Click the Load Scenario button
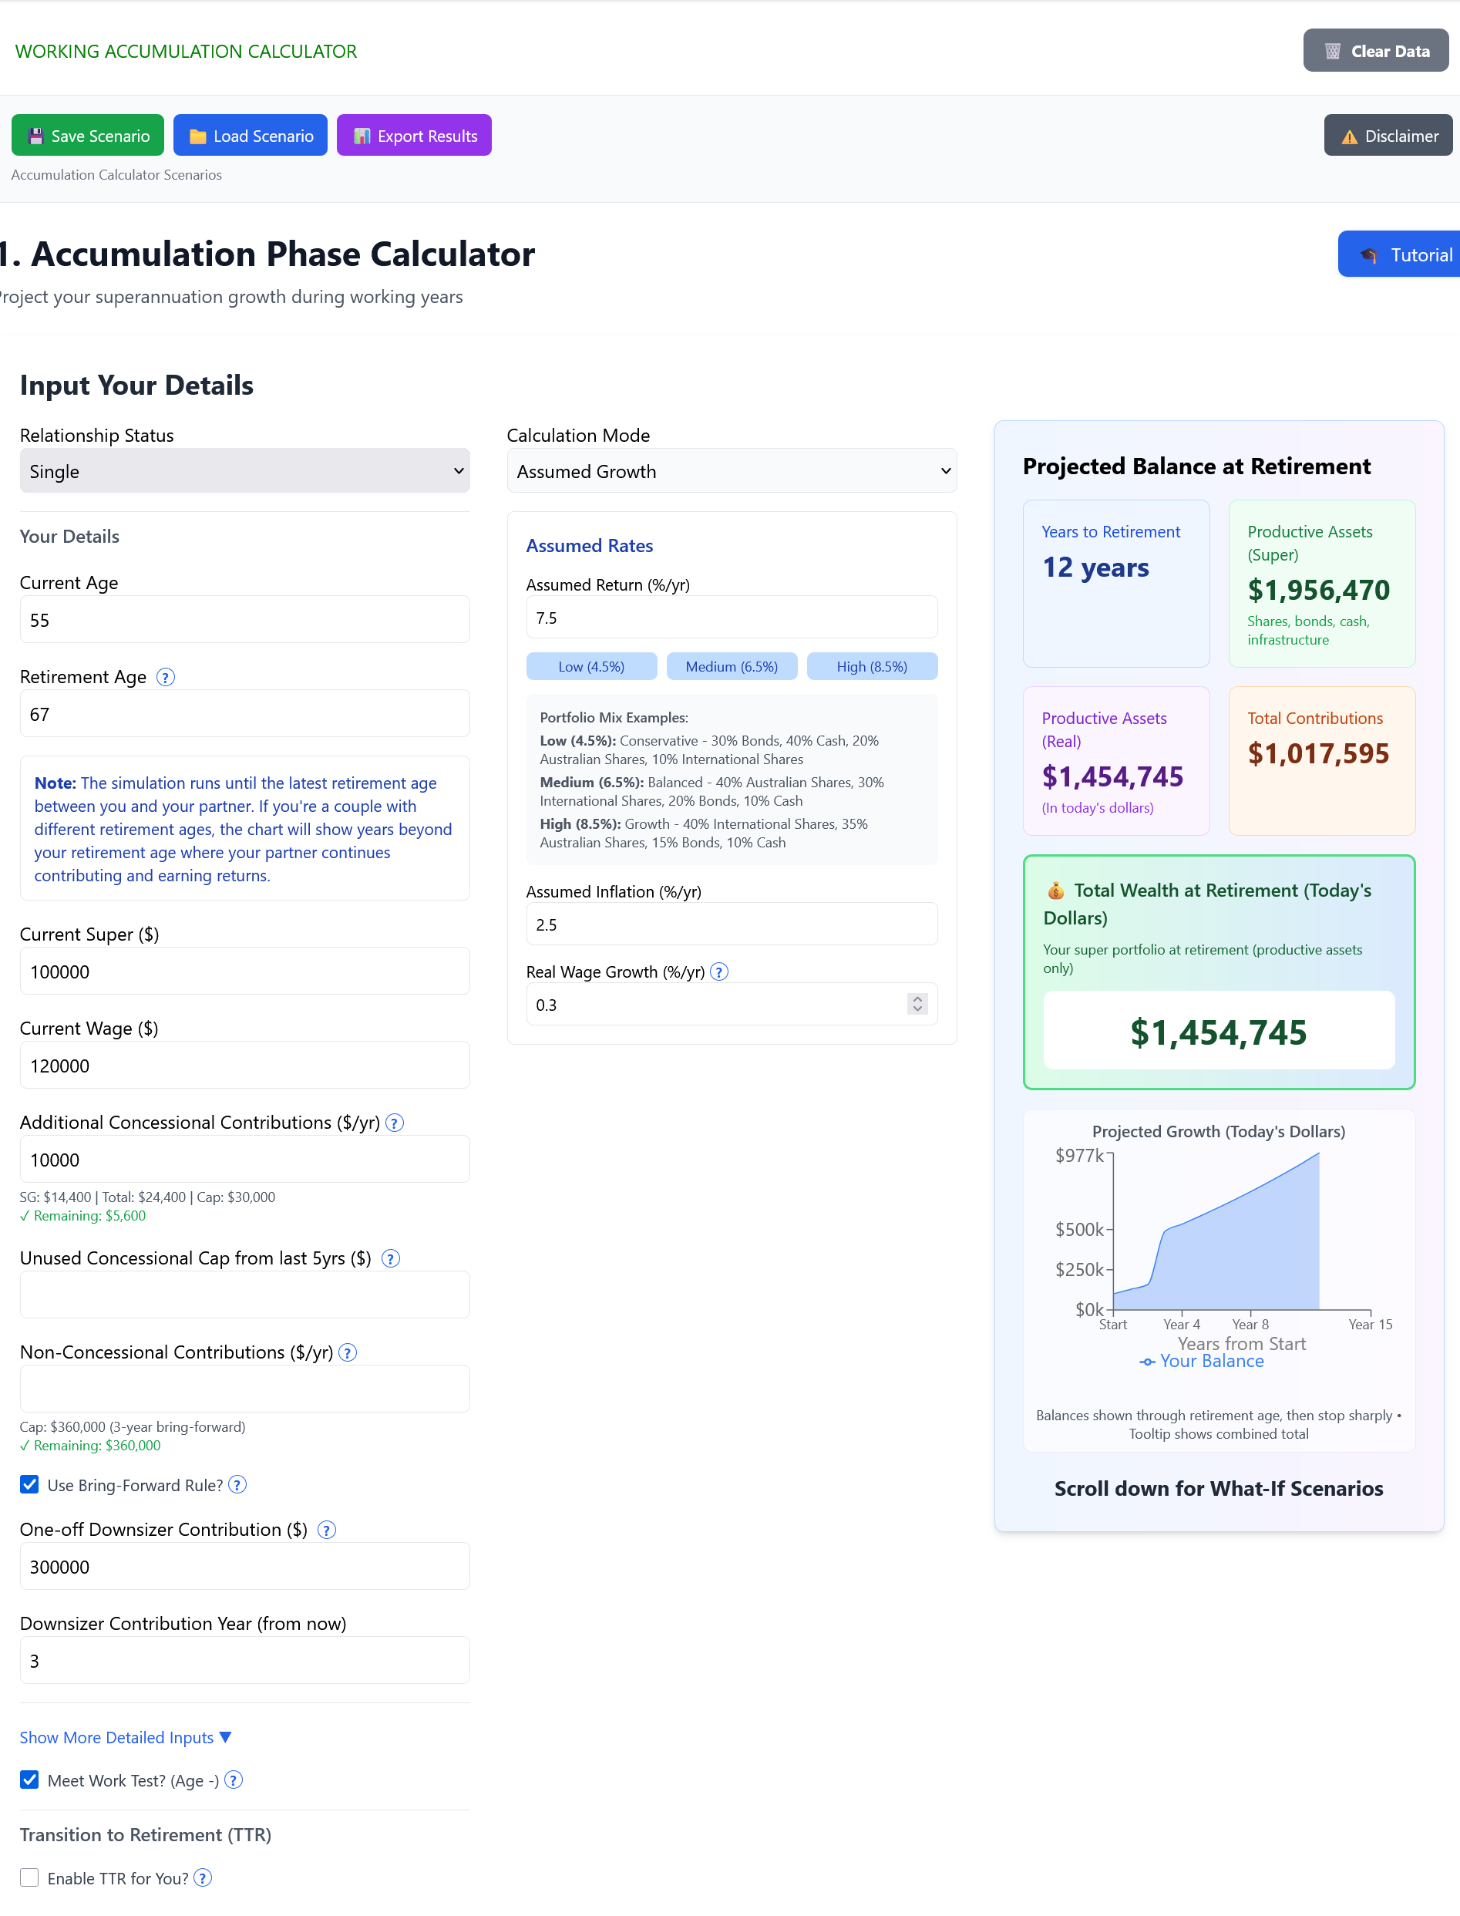 point(250,135)
